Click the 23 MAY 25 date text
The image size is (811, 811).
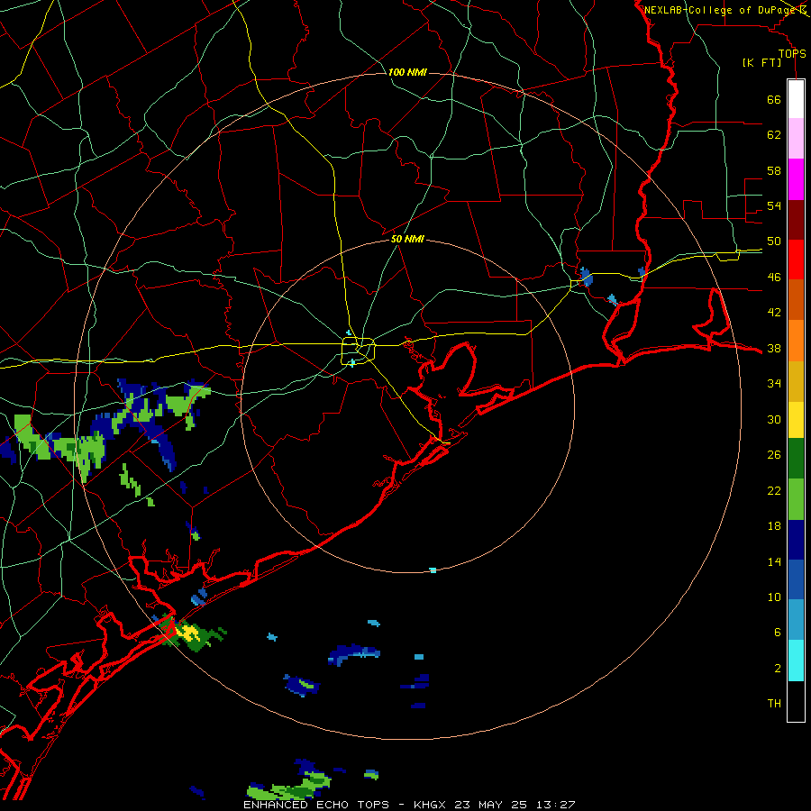490,805
